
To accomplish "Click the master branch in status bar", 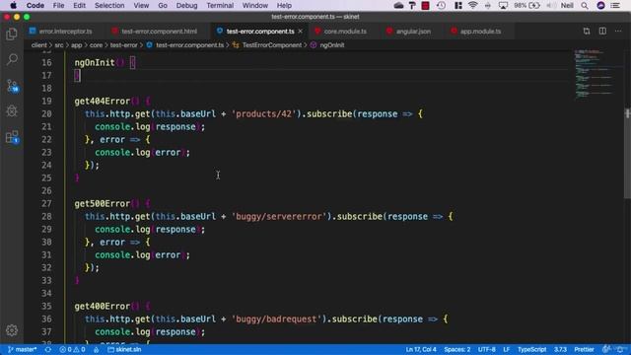I will pyautogui.click(x=23, y=349).
